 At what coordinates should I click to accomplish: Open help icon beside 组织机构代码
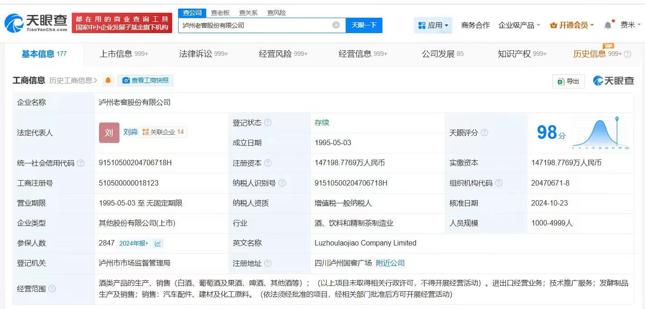[x=499, y=183]
